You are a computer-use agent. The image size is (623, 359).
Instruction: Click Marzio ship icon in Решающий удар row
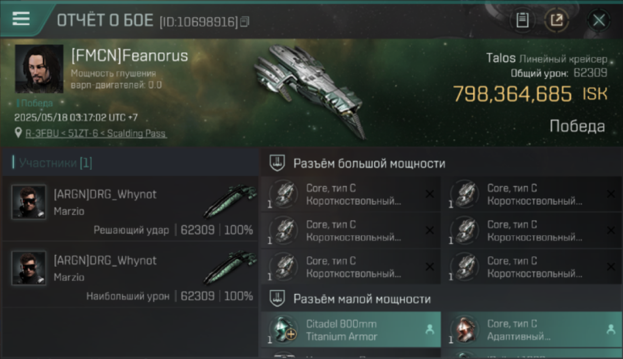[230, 202]
